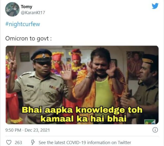See the latest COVID-19 information on Twitter
Viewport: 164px width, 146px height.
point(85,143)
